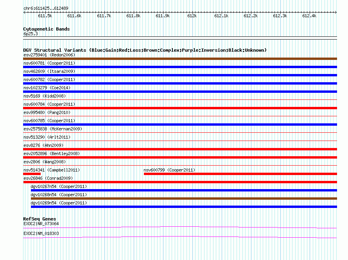This screenshot has height=260, width=348.
Task: Click the 612.1k ruler tick label
Action: 221,16
